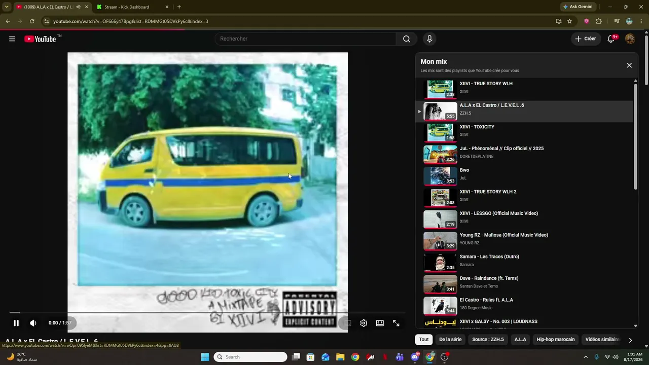Open the tab search dropdown

pyautogui.click(x=7, y=7)
